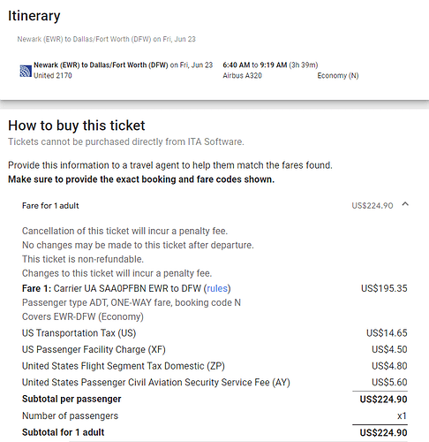Open the fare rules link
The height and width of the screenshot is (442, 429).
coord(217,288)
